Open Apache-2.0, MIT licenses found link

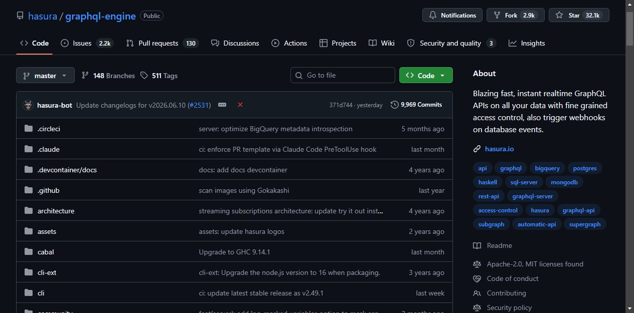(x=528, y=264)
